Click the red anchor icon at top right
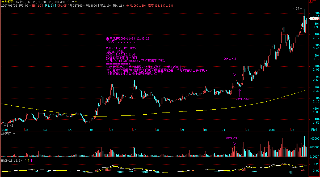The height and width of the screenshot is (177, 320). pos(310,2)
